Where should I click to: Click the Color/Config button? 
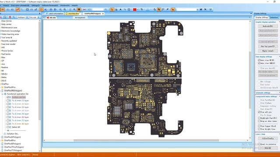click(x=268, y=138)
